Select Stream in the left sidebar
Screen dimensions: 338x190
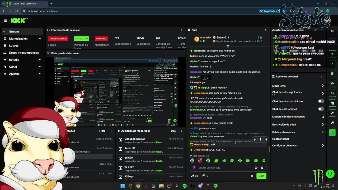coord(22,31)
